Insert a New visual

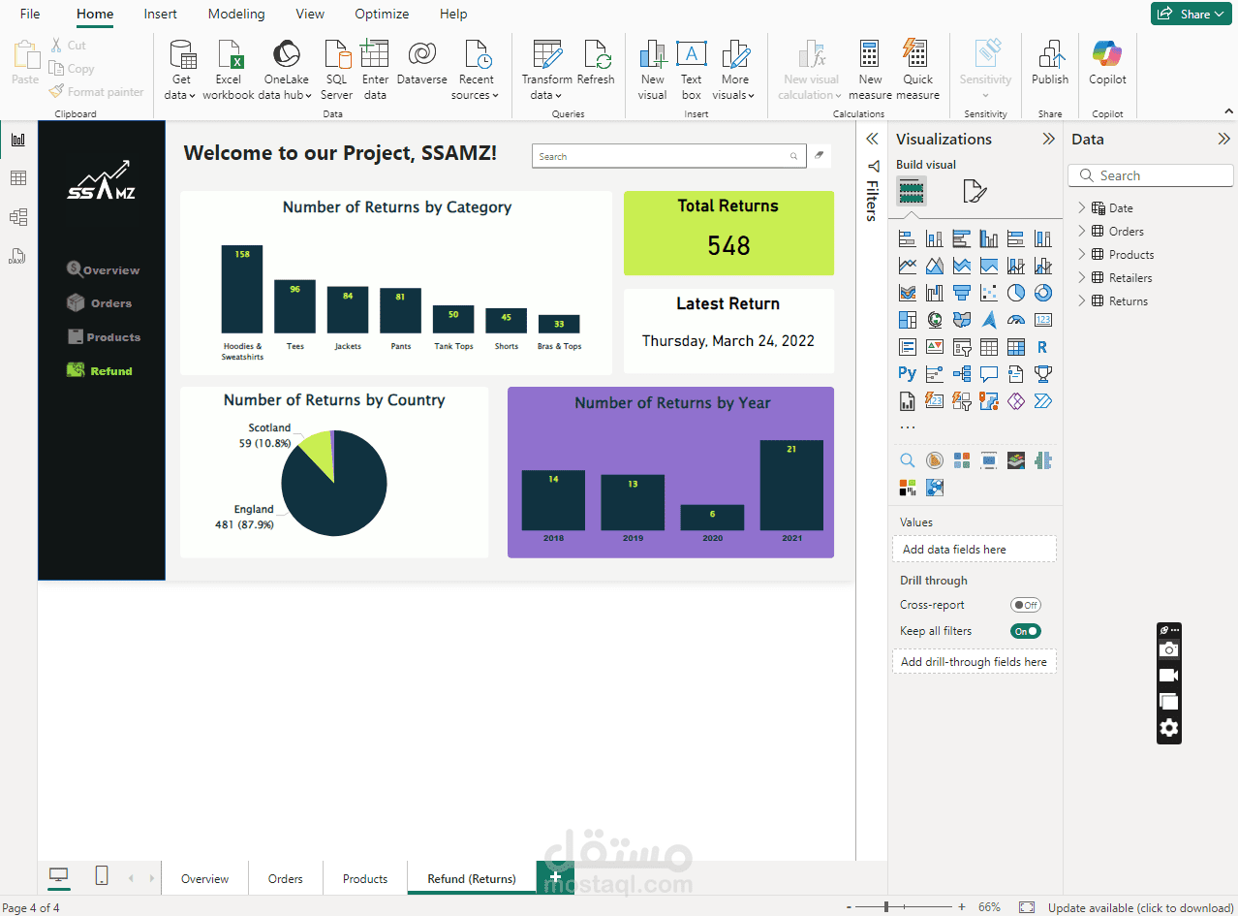coord(653,70)
